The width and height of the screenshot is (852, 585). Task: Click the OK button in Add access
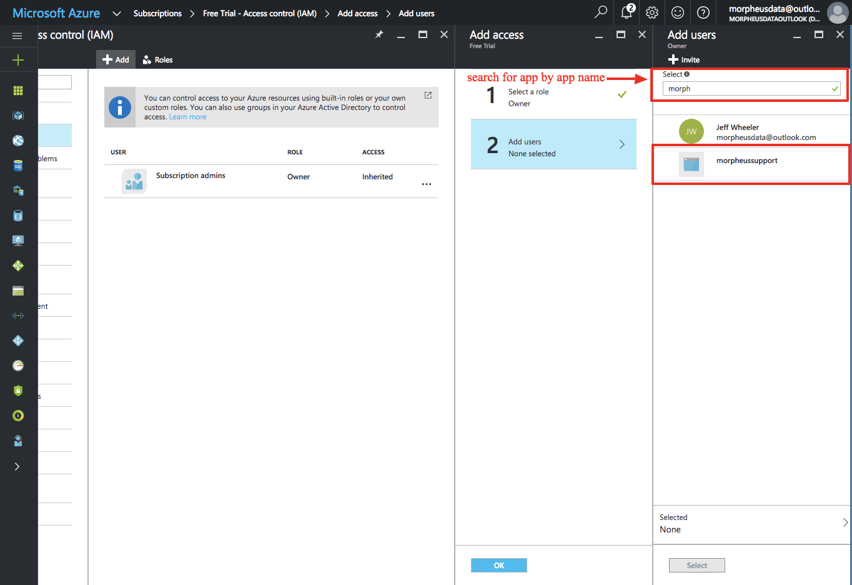point(499,565)
